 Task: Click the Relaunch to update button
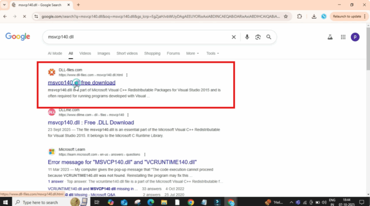[x=347, y=16]
